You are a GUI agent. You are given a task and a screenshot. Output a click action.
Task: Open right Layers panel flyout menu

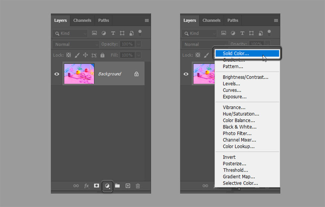point(276,20)
